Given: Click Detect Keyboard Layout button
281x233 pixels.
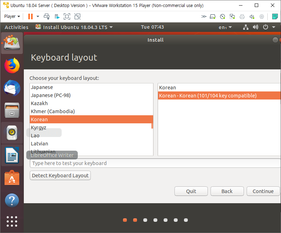Looking at the screenshot, I should coord(60,176).
